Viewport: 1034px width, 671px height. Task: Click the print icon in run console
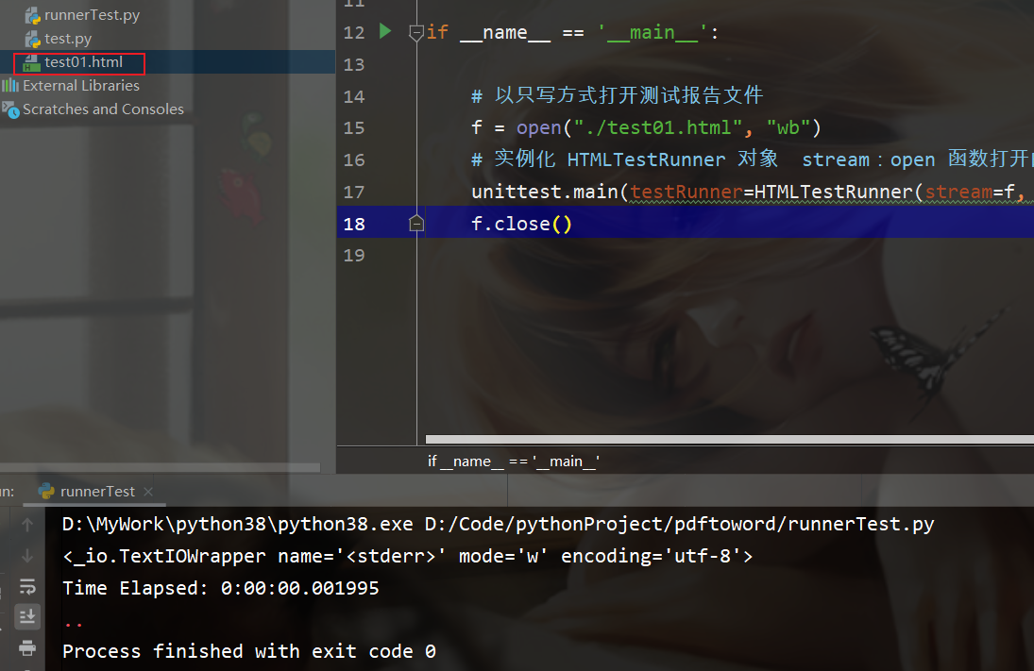pos(27,648)
